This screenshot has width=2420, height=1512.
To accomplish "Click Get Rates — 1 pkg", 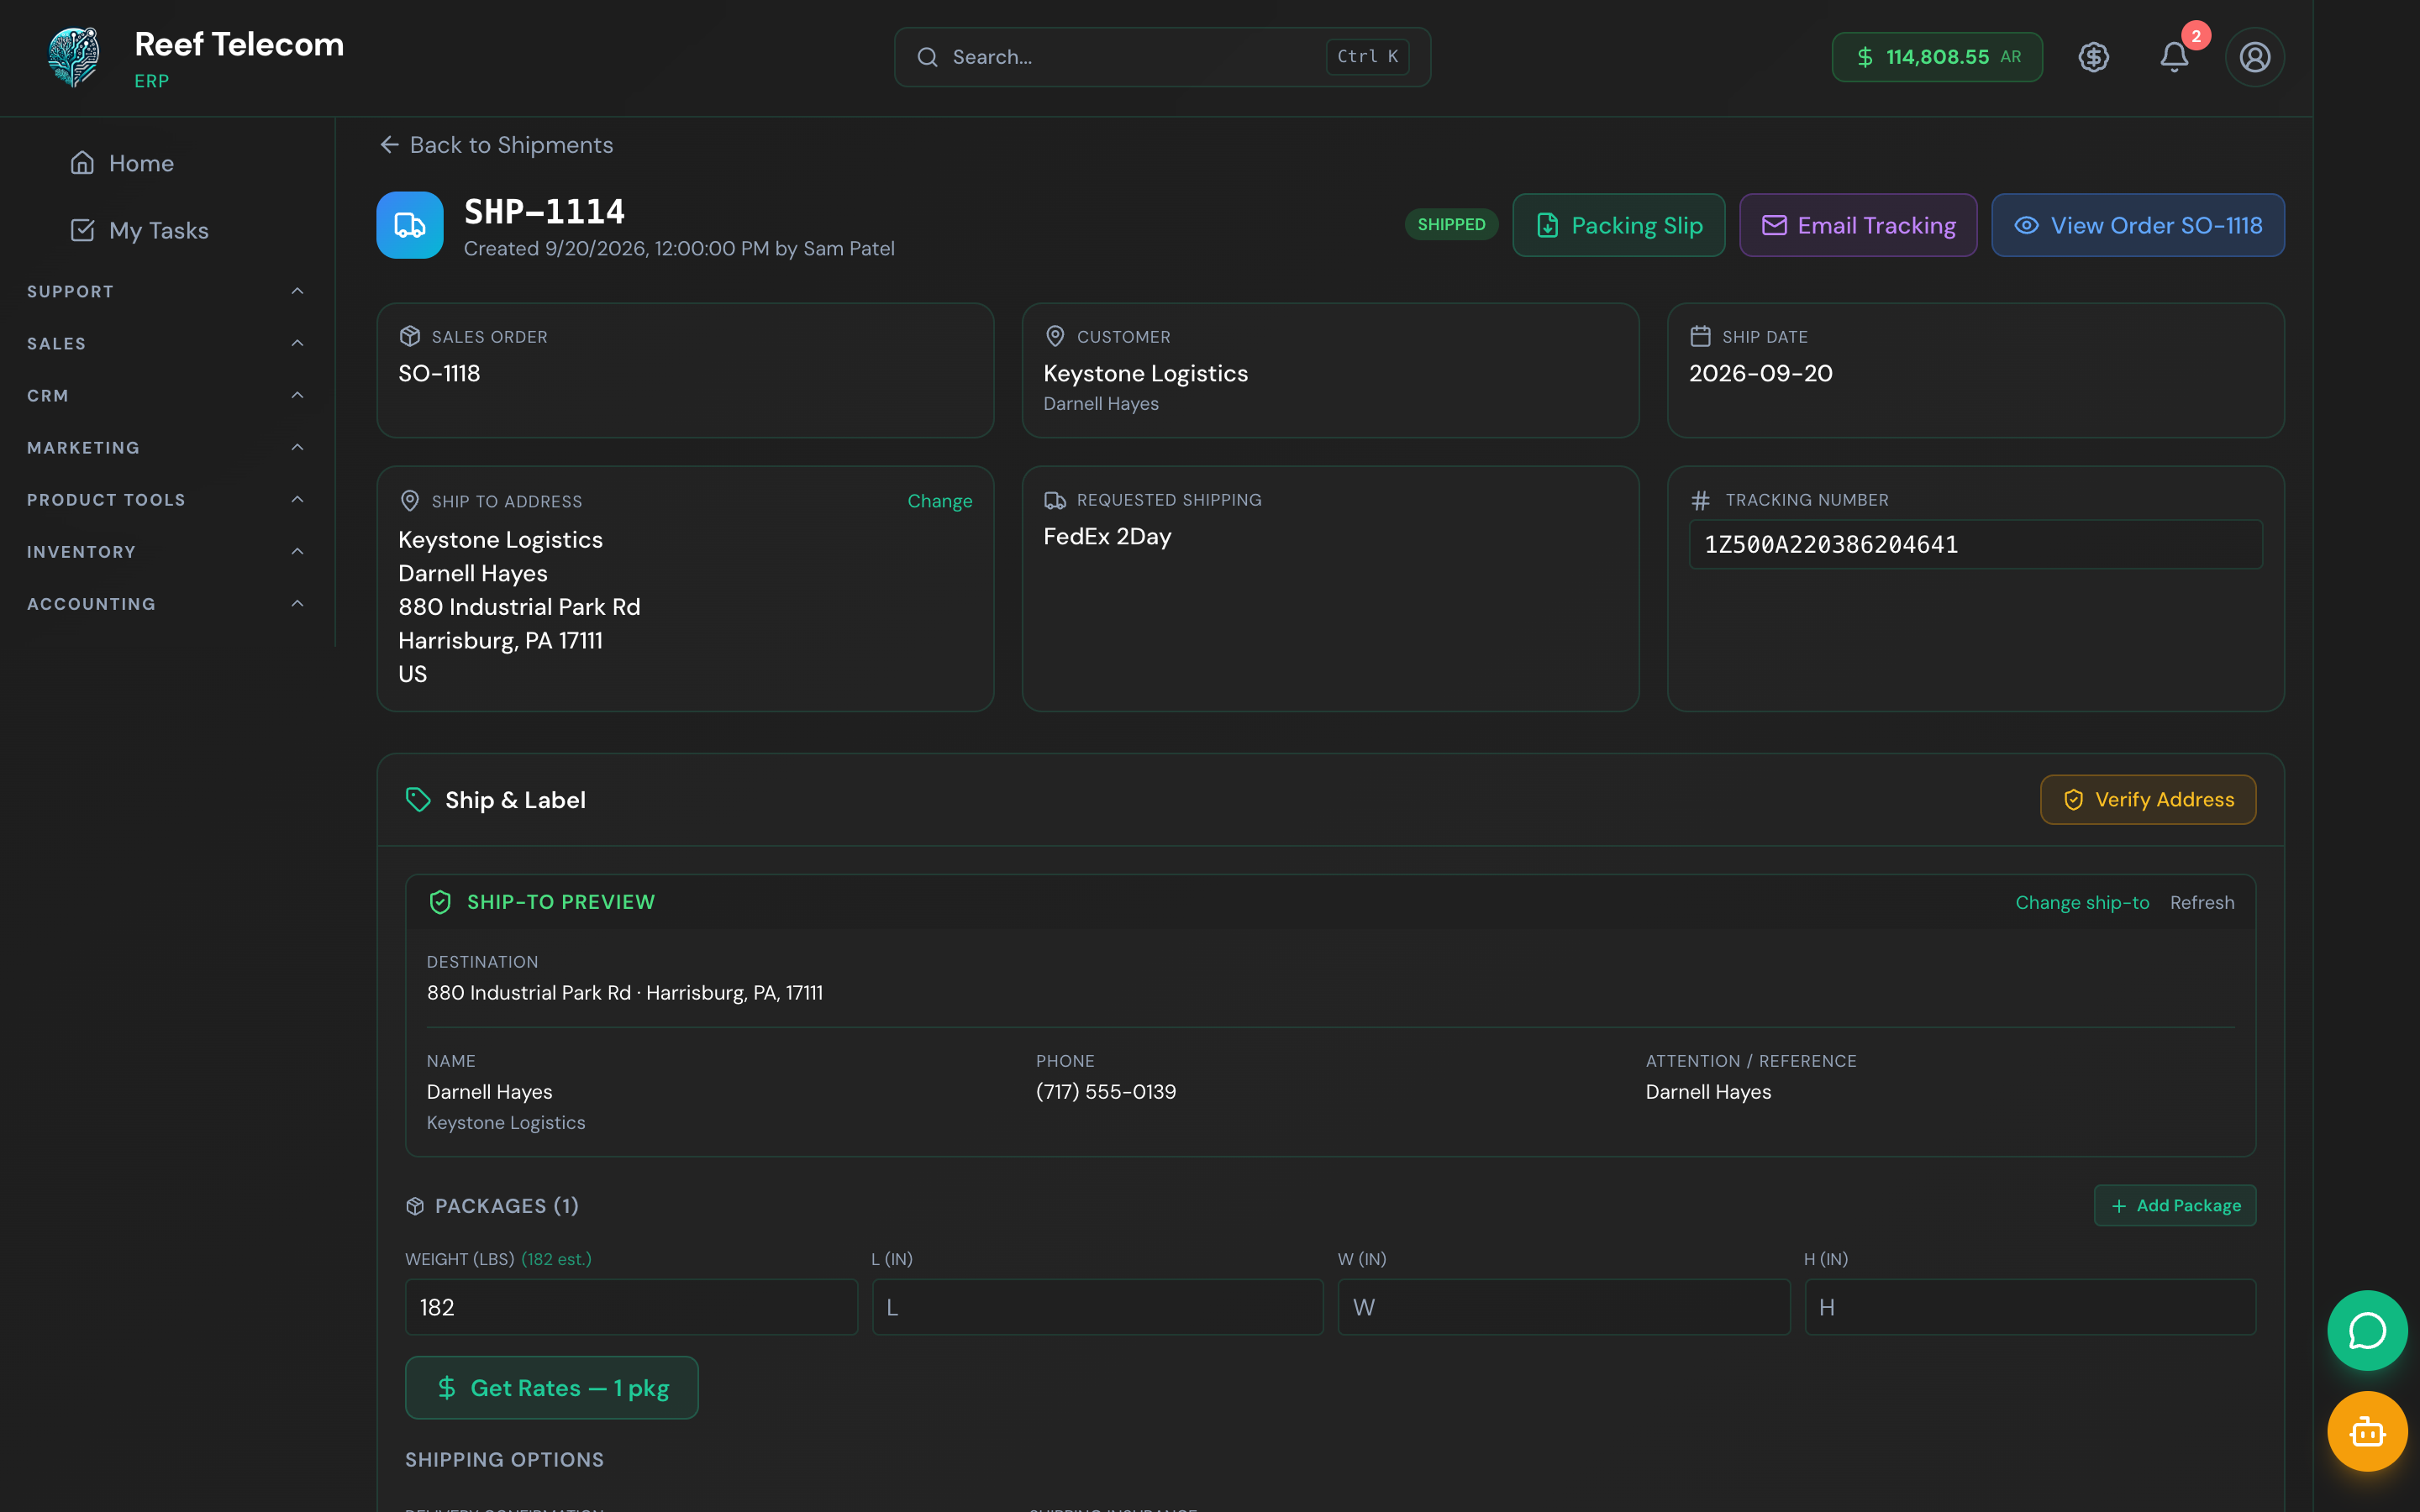I will tap(552, 1387).
